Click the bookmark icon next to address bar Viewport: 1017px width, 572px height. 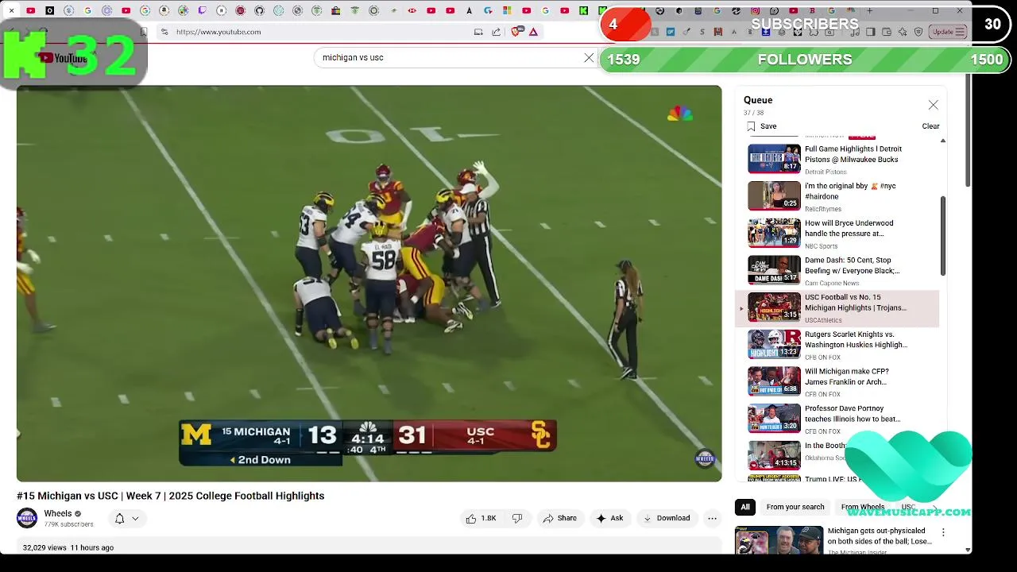(x=143, y=32)
